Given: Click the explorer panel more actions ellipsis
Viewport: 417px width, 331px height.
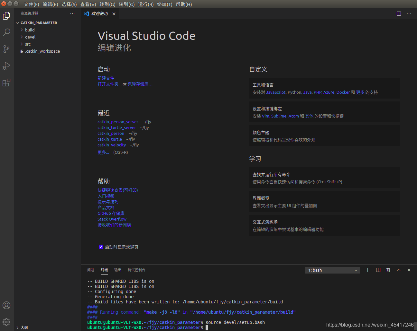Looking at the screenshot, I should pyautogui.click(x=72, y=13).
